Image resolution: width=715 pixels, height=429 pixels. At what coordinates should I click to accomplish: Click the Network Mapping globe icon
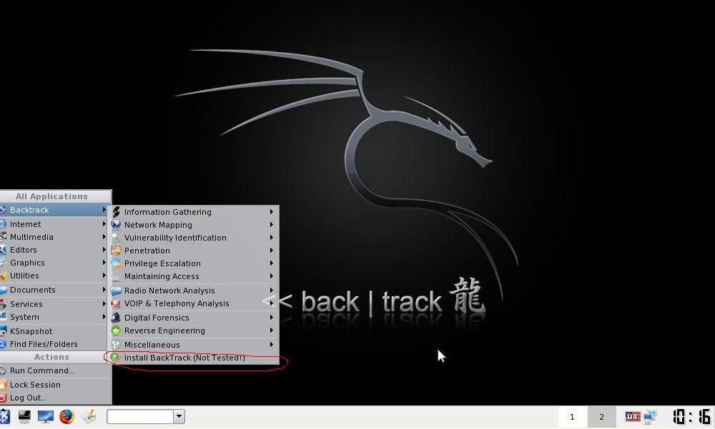[x=116, y=225]
